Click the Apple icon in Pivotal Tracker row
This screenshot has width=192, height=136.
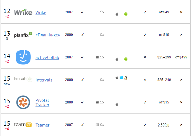(117, 104)
